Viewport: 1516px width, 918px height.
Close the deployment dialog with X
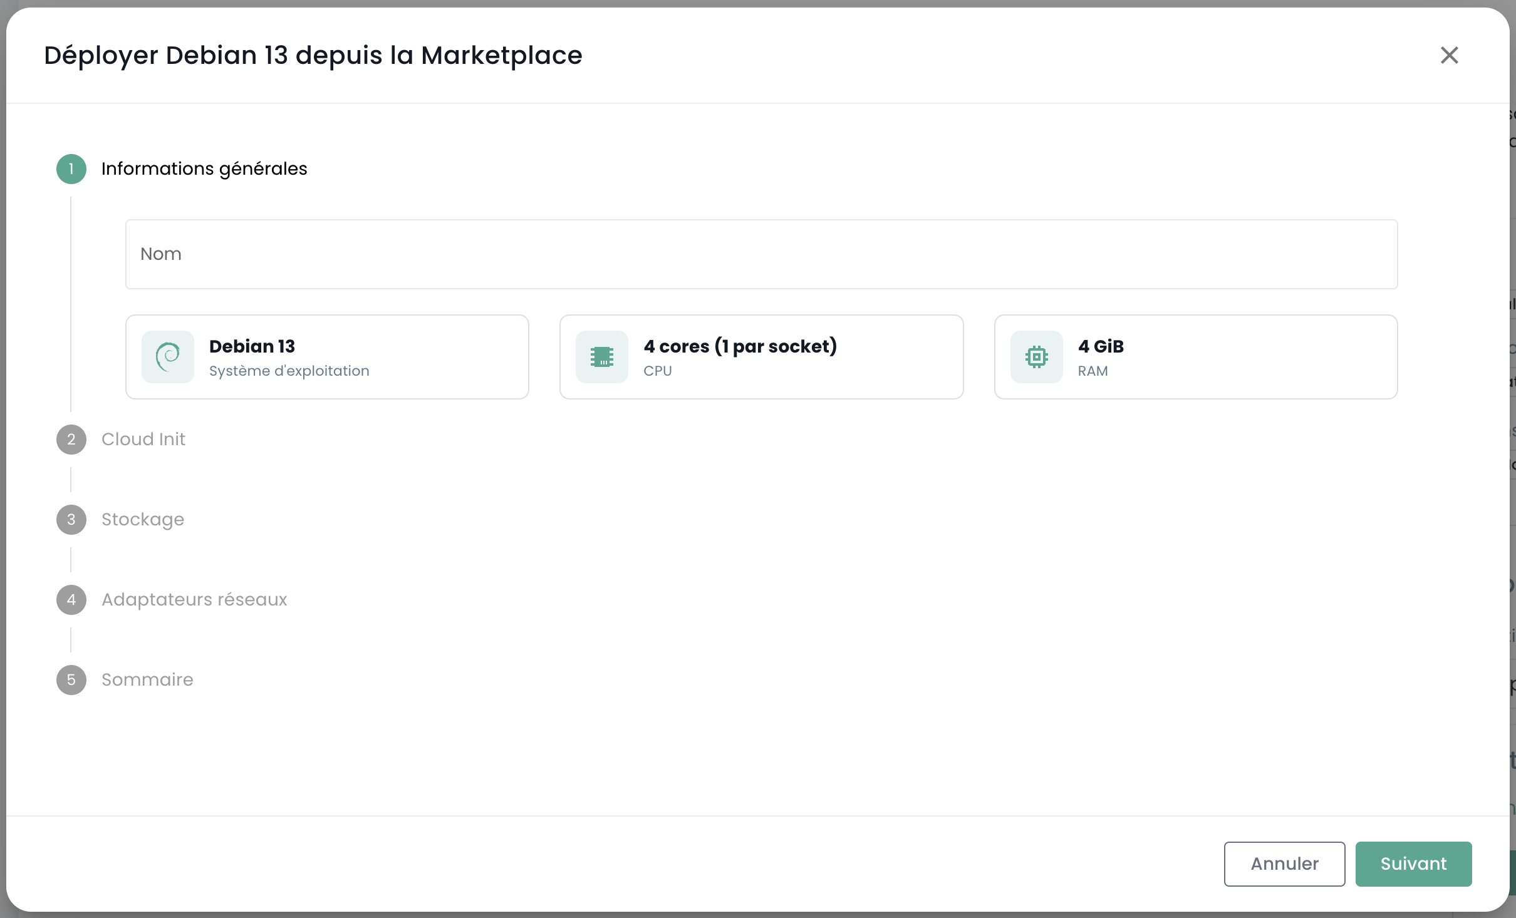(x=1449, y=55)
